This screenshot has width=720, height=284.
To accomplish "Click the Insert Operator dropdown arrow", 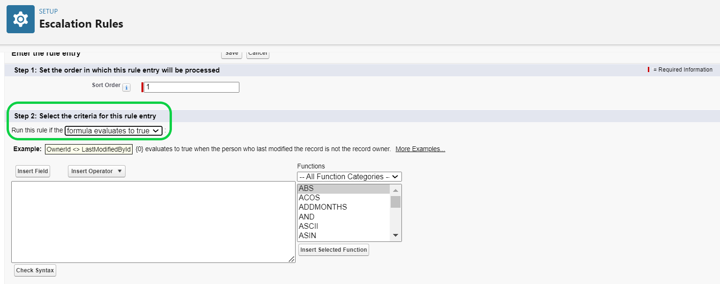I will [121, 171].
